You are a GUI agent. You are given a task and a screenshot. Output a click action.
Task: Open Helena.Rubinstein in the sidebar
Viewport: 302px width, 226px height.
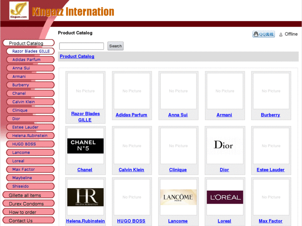click(30, 136)
